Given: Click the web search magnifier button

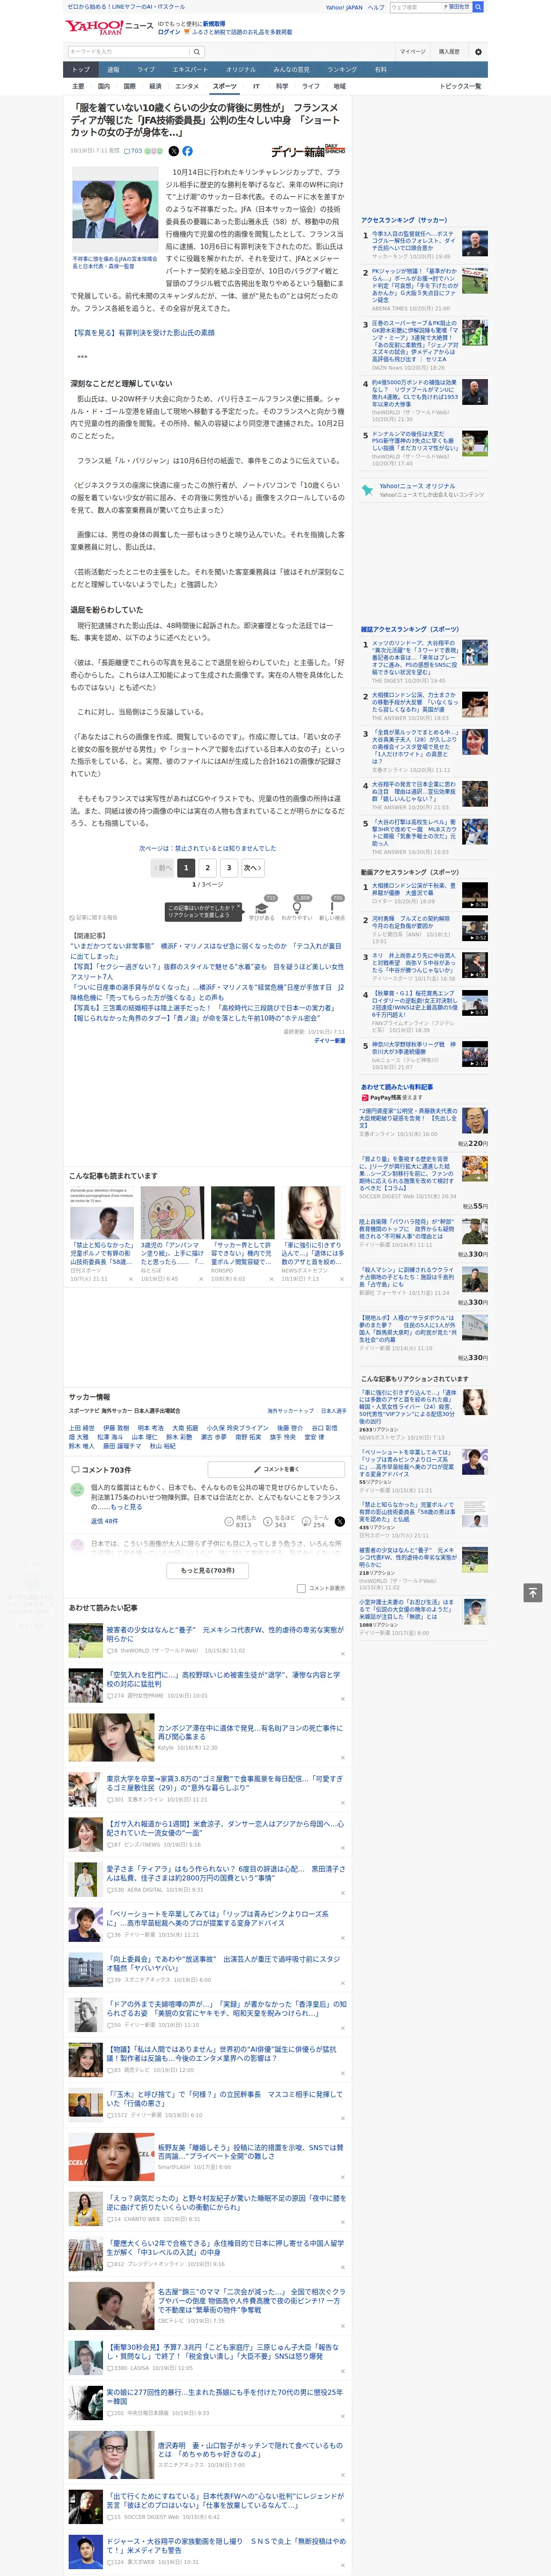Looking at the screenshot, I should [478, 7].
